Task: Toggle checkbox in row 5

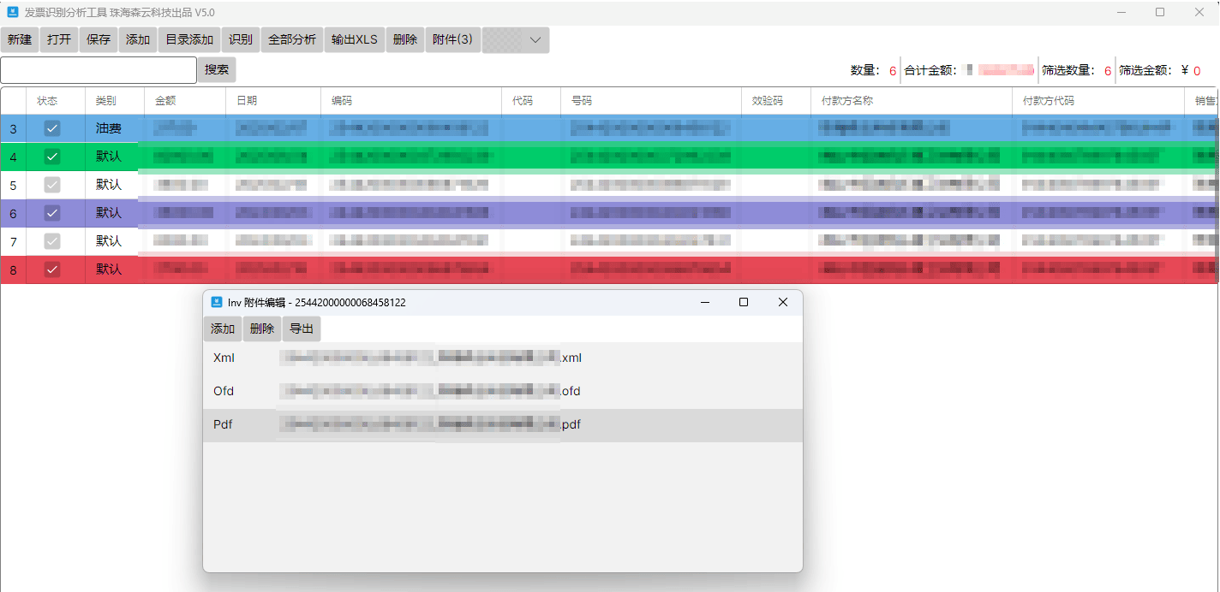Action: 52,185
